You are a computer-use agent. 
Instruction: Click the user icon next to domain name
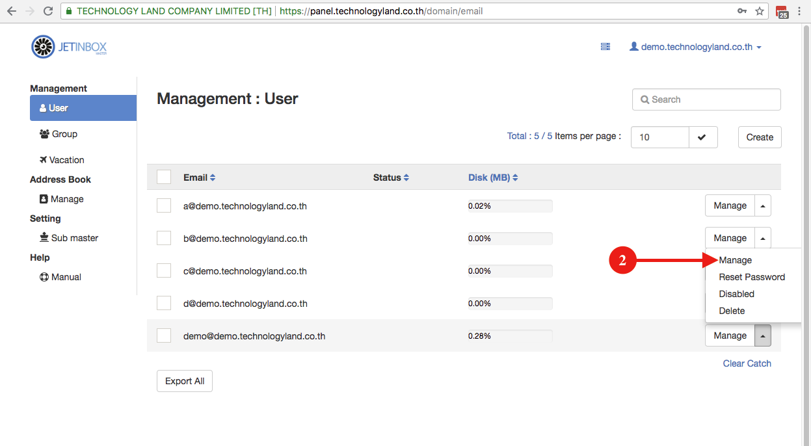634,47
